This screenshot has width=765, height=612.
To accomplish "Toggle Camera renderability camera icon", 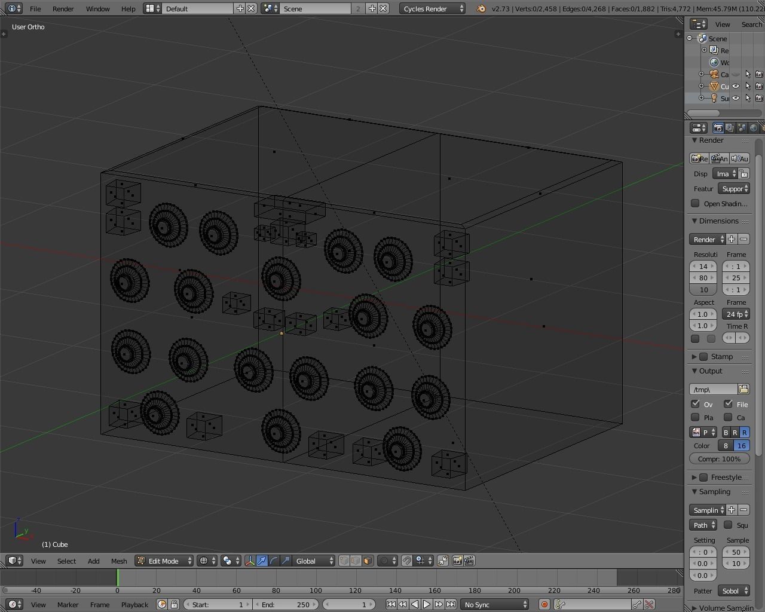I will pos(759,74).
